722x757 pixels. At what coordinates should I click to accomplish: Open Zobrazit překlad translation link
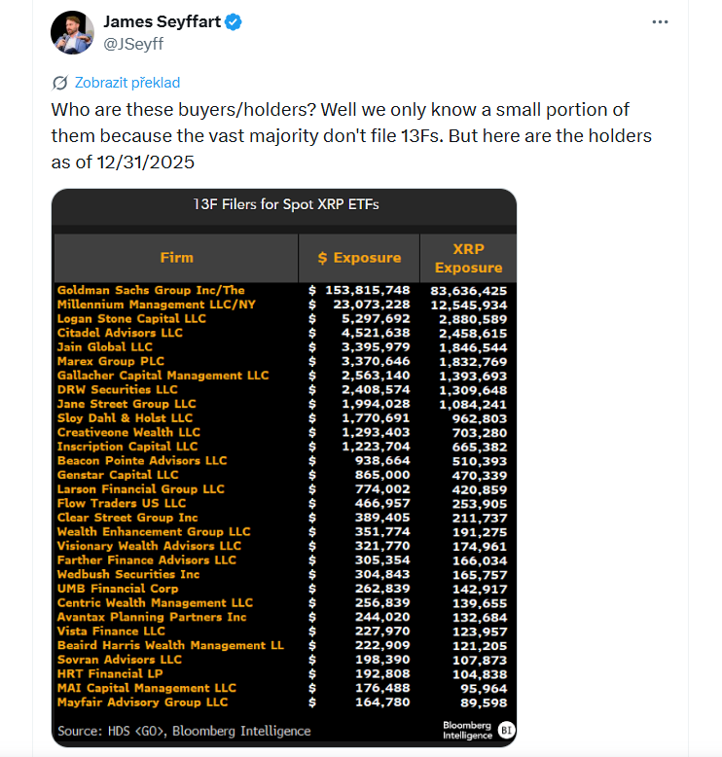click(127, 83)
